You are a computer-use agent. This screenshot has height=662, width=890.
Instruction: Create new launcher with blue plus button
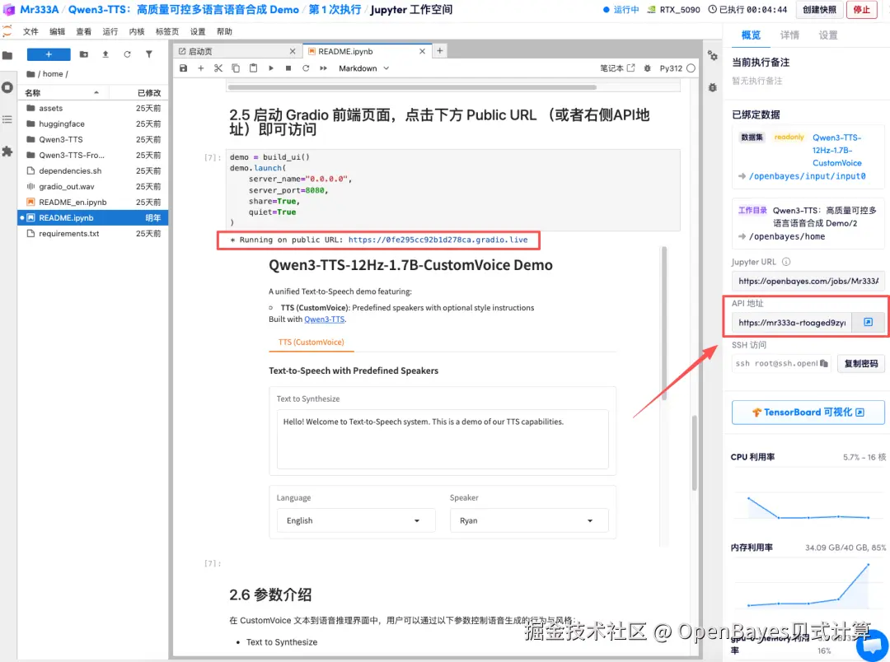tap(49, 54)
